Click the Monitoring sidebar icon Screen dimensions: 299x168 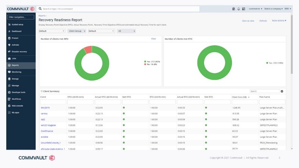point(9,72)
